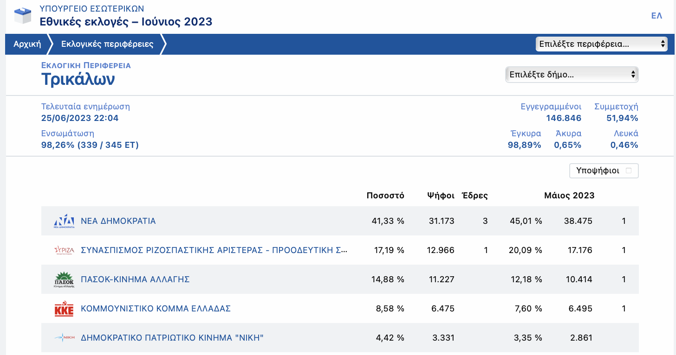Click the 12,18 % May percentage
The image size is (676, 355).
click(x=526, y=279)
